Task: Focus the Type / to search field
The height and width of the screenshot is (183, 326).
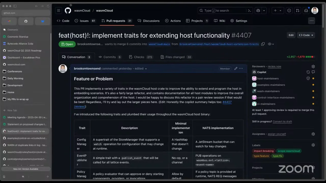Action: (226, 10)
